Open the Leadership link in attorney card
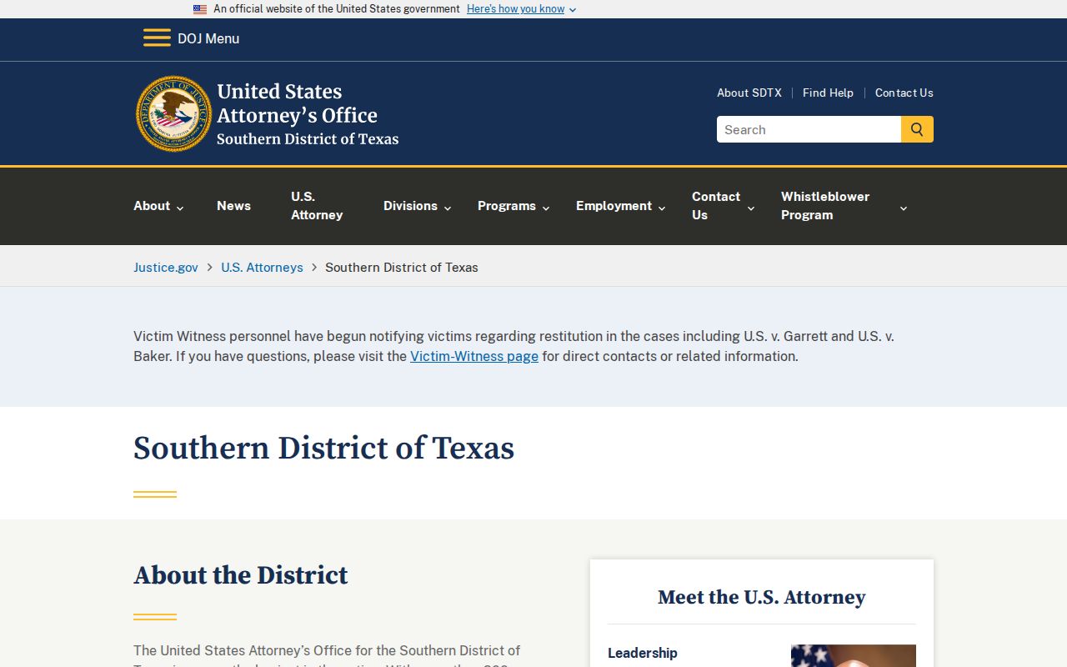This screenshot has height=667, width=1067. (x=643, y=653)
